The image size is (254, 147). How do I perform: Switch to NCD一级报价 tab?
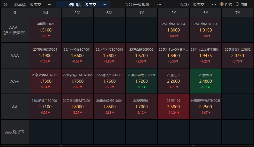(137, 4)
